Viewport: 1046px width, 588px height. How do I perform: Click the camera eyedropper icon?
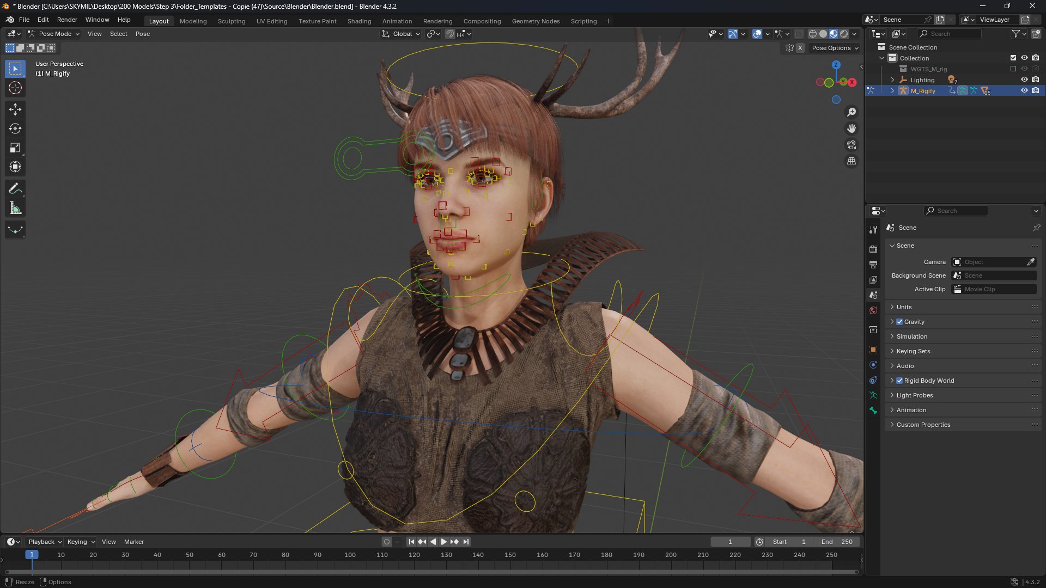(1031, 262)
